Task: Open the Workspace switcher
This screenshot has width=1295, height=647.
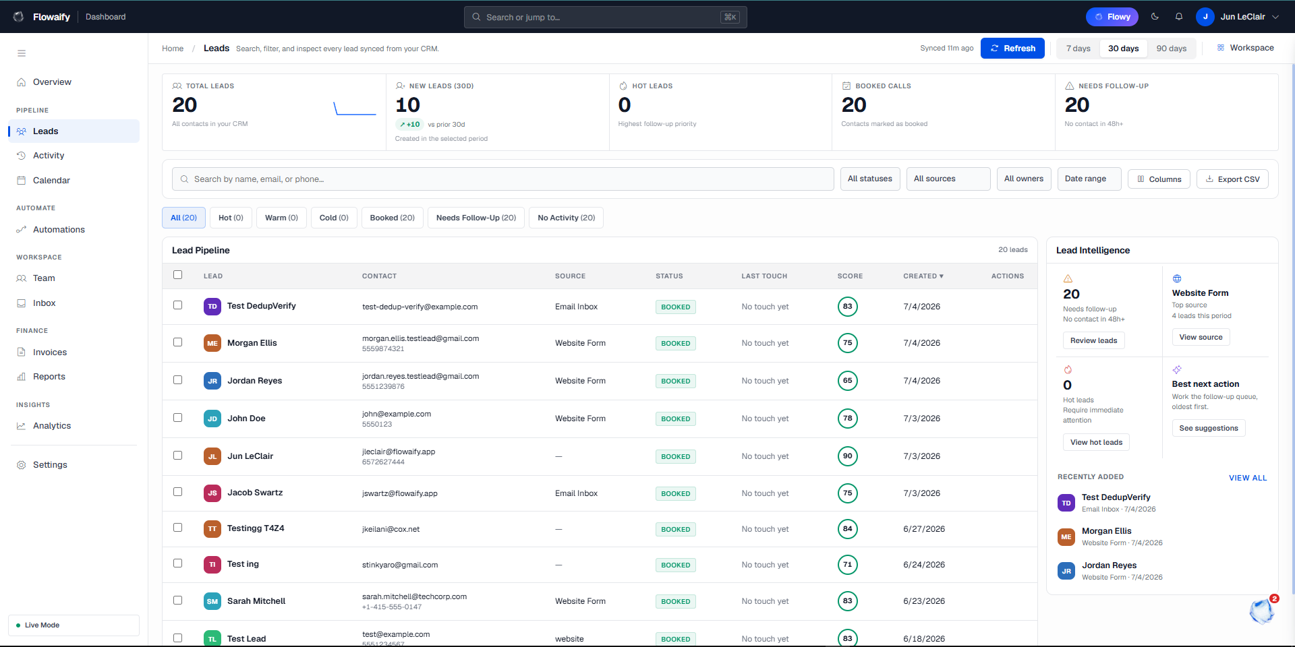Action: [1245, 48]
